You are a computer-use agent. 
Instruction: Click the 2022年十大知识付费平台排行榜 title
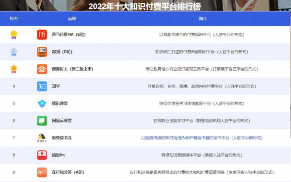tap(145, 6)
